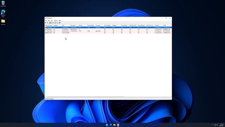Sort by the CLSID column header

167,25
